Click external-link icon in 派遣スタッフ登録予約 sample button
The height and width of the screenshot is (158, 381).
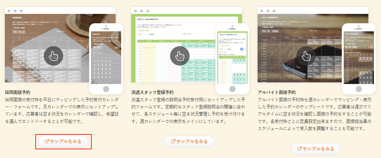173,141
